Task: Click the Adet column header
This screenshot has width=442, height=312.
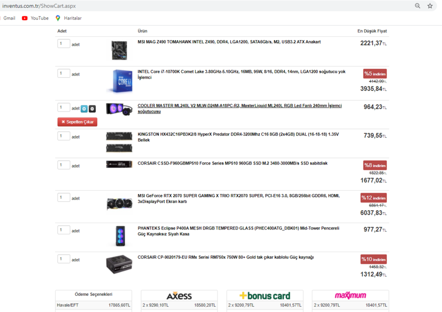Action: tap(62, 31)
